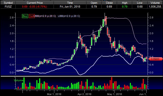Click the Current Price column header
This screenshot has height=96, width=163.
point(35,3)
